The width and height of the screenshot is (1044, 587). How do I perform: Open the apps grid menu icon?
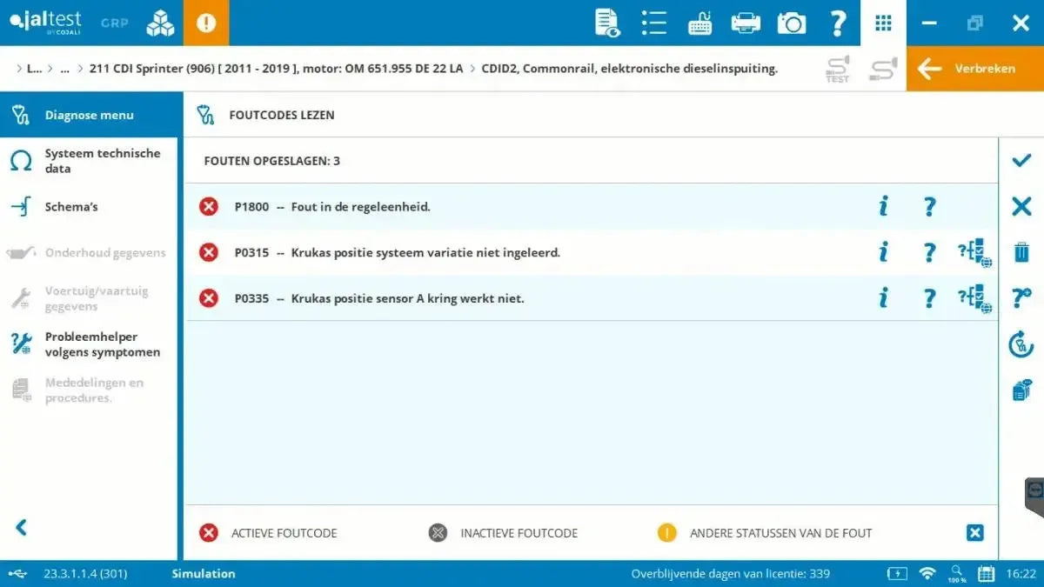click(x=883, y=23)
